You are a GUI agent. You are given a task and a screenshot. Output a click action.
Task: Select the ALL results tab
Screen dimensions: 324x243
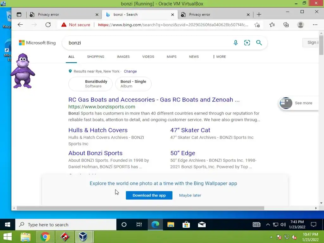pyautogui.click(x=71, y=57)
